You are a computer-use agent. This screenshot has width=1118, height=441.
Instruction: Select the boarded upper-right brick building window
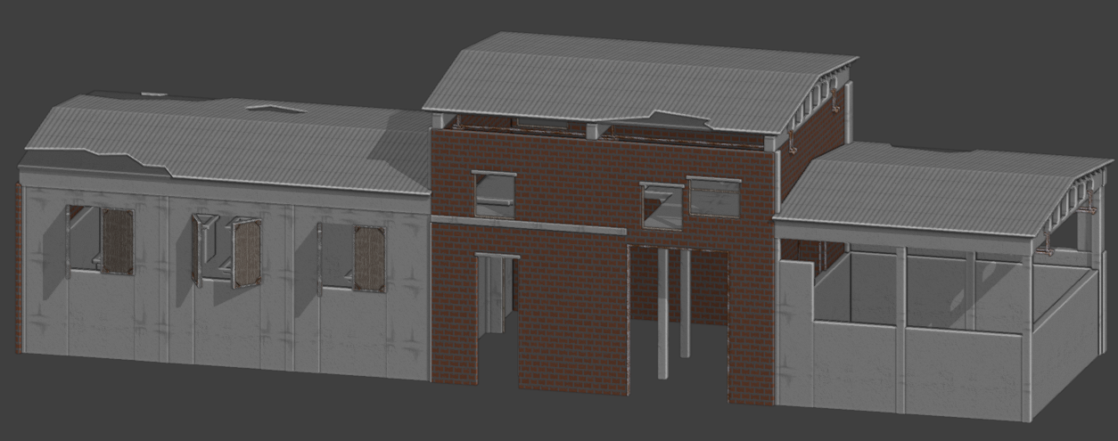(713, 197)
